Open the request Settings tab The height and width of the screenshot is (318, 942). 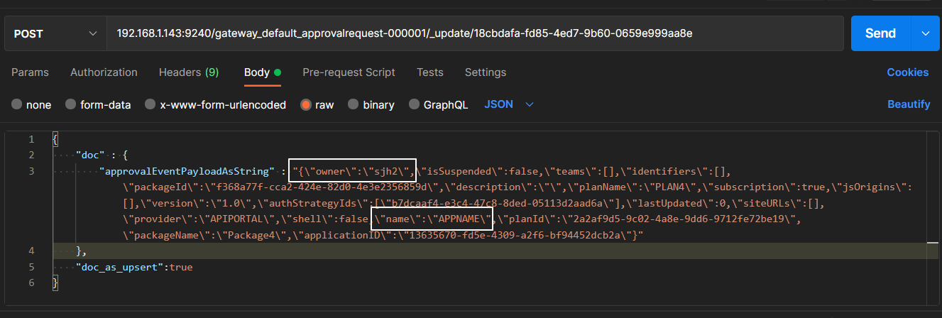485,72
